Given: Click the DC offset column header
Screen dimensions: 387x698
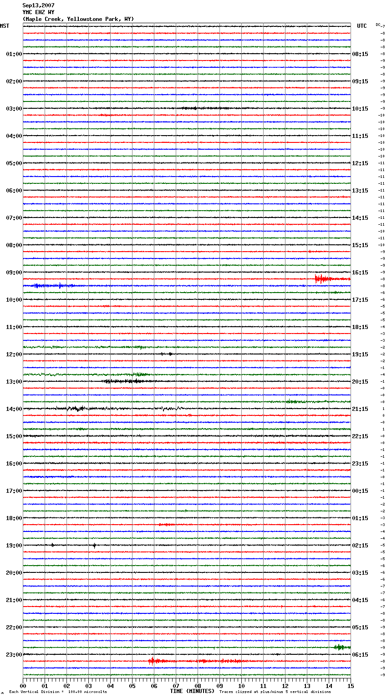Looking at the screenshot, I should point(379,25).
